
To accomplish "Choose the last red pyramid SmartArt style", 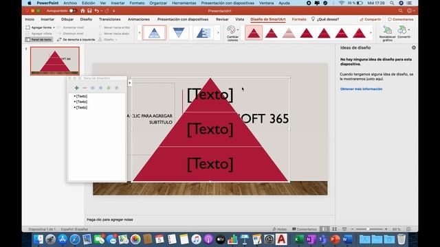I will pyautogui.click(x=359, y=33).
